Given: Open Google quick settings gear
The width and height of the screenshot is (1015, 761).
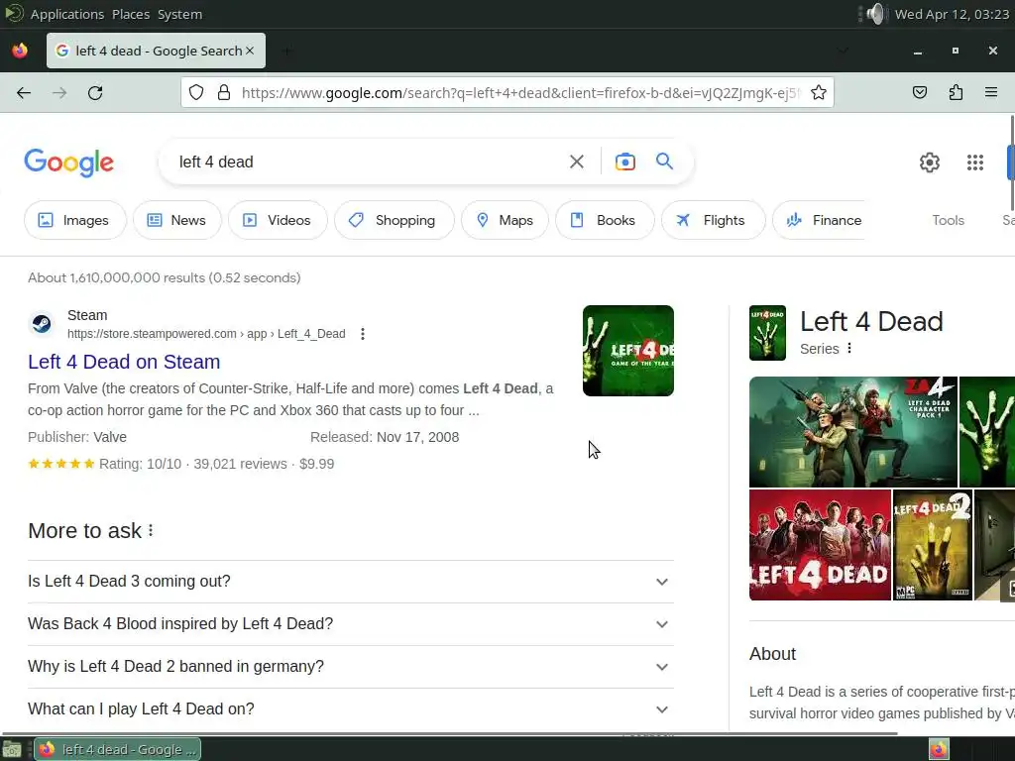Looking at the screenshot, I should pyautogui.click(x=930, y=163).
